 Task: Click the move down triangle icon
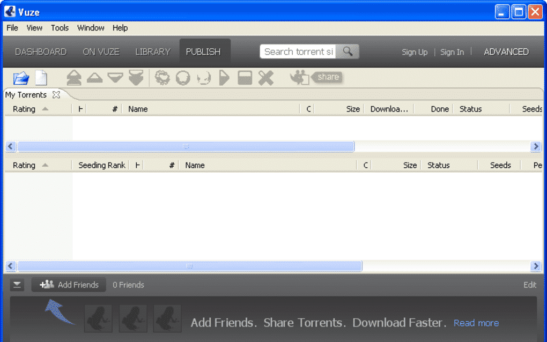point(115,78)
